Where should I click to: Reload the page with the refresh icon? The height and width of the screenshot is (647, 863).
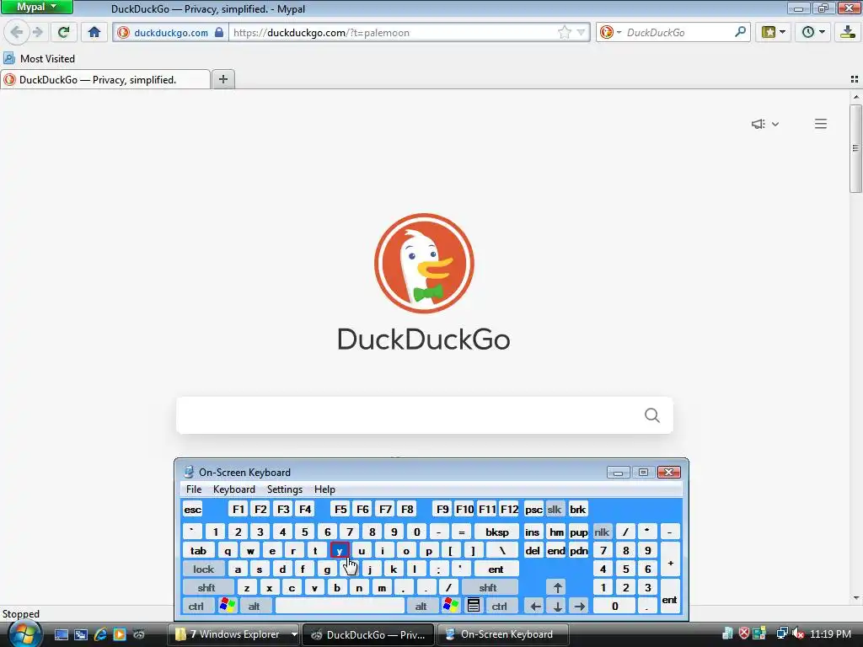63,32
